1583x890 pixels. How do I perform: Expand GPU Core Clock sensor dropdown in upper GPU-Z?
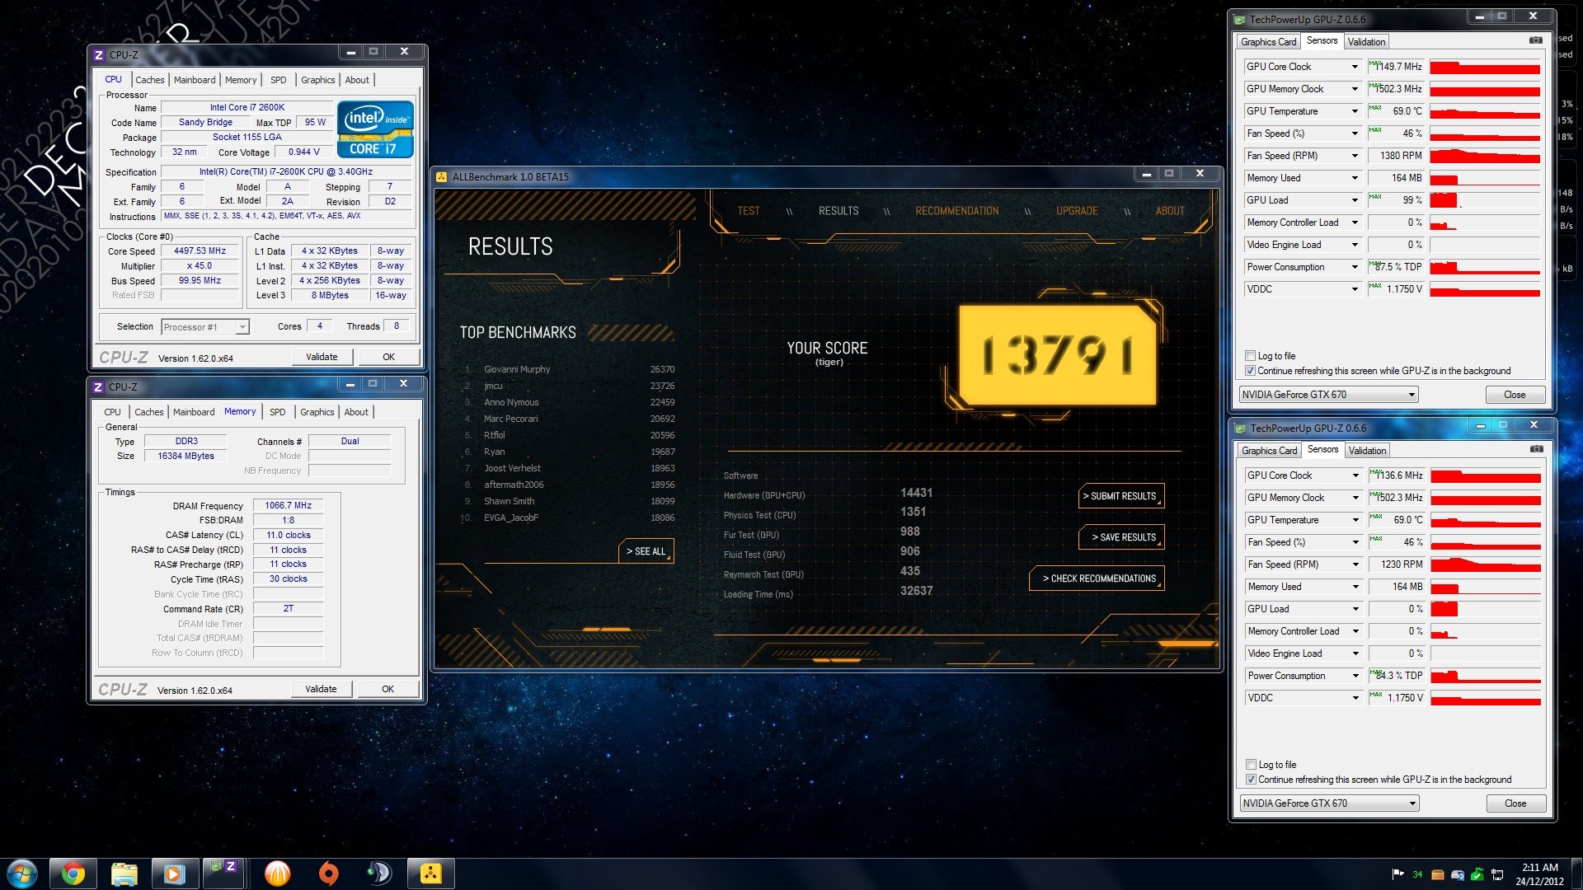pyautogui.click(x=1354, y=67)
